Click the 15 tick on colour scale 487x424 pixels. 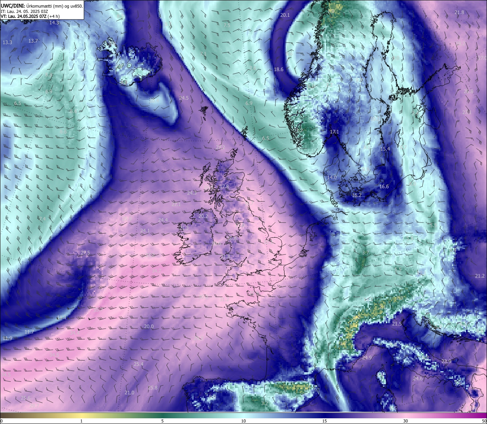tap(325, 421)
